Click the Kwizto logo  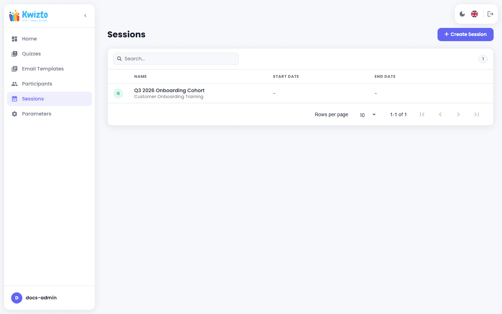tap(29, 16)
